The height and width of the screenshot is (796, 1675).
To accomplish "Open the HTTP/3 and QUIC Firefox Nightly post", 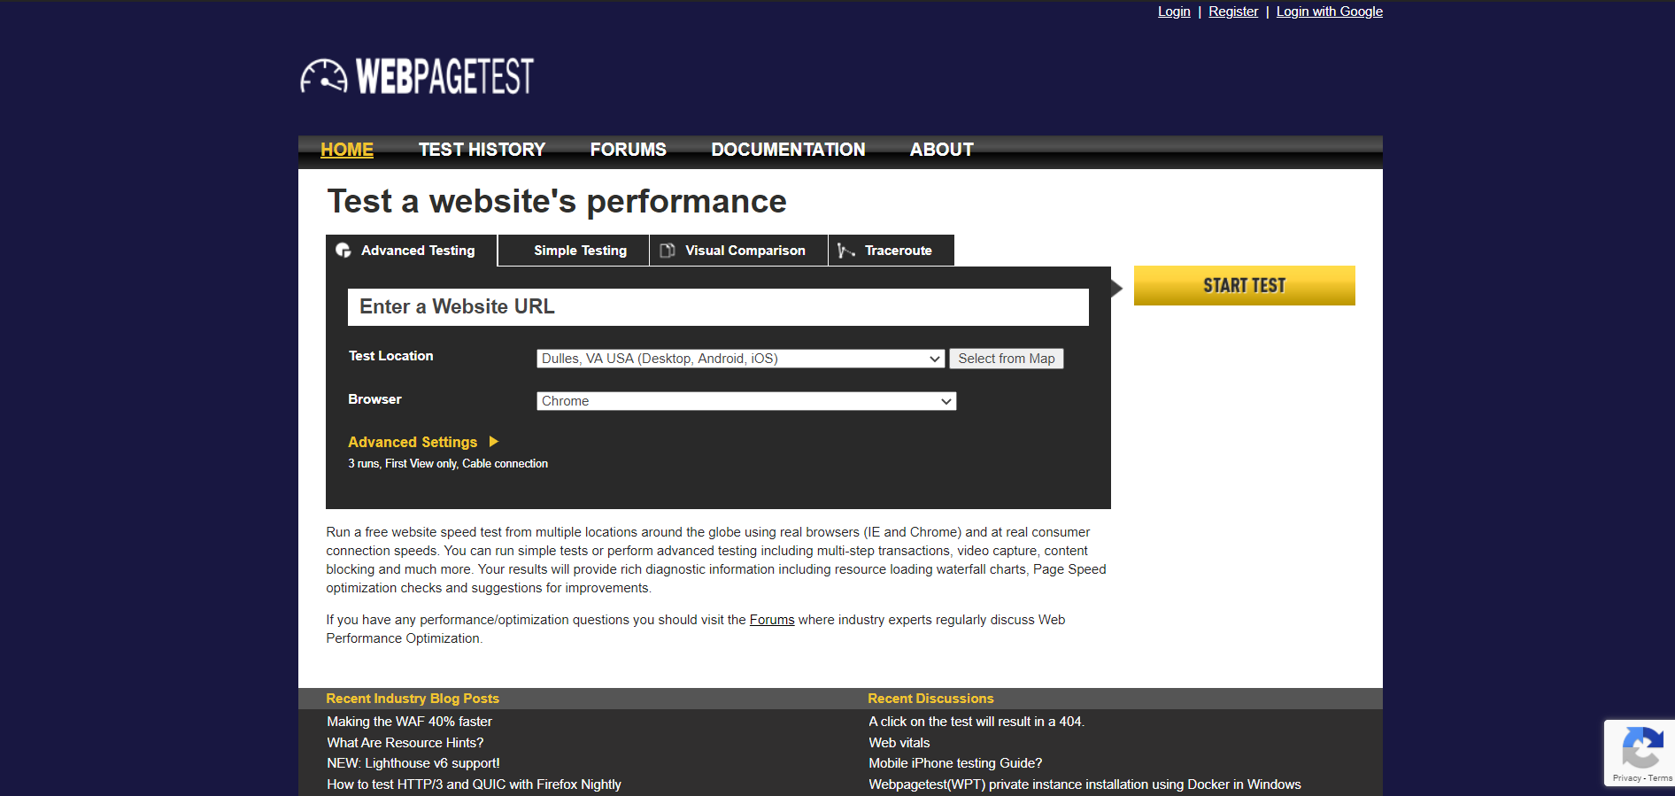I will [474, 784].
